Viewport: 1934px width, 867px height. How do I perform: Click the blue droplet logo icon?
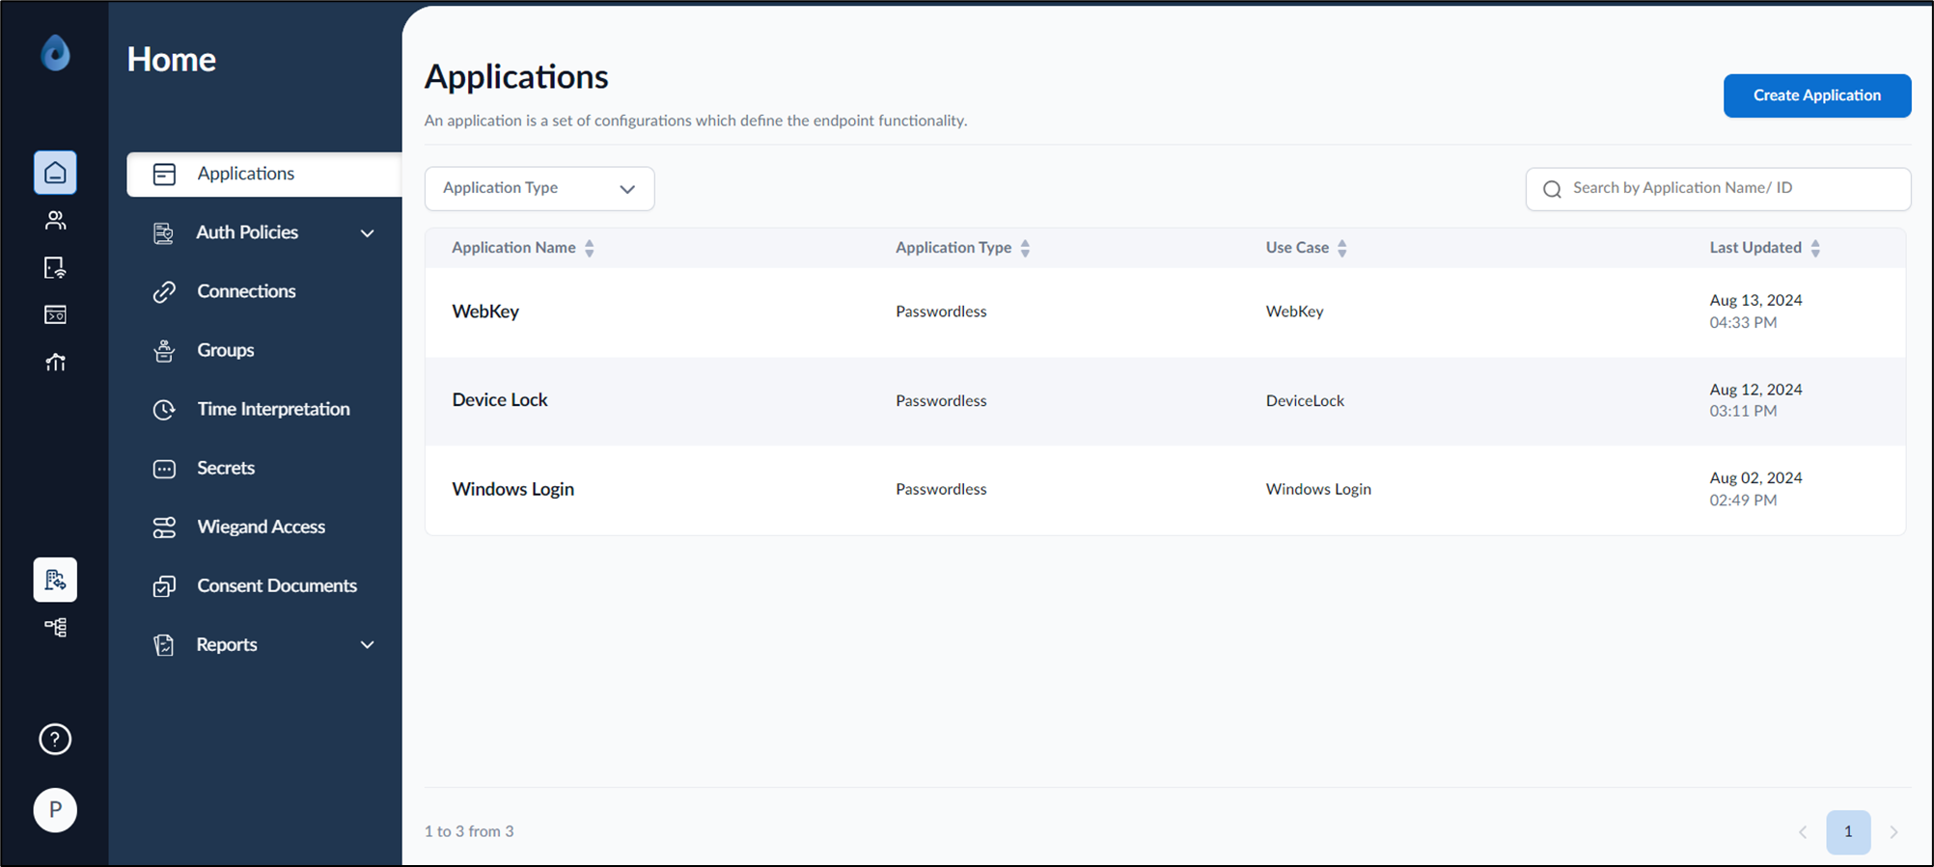55,53
